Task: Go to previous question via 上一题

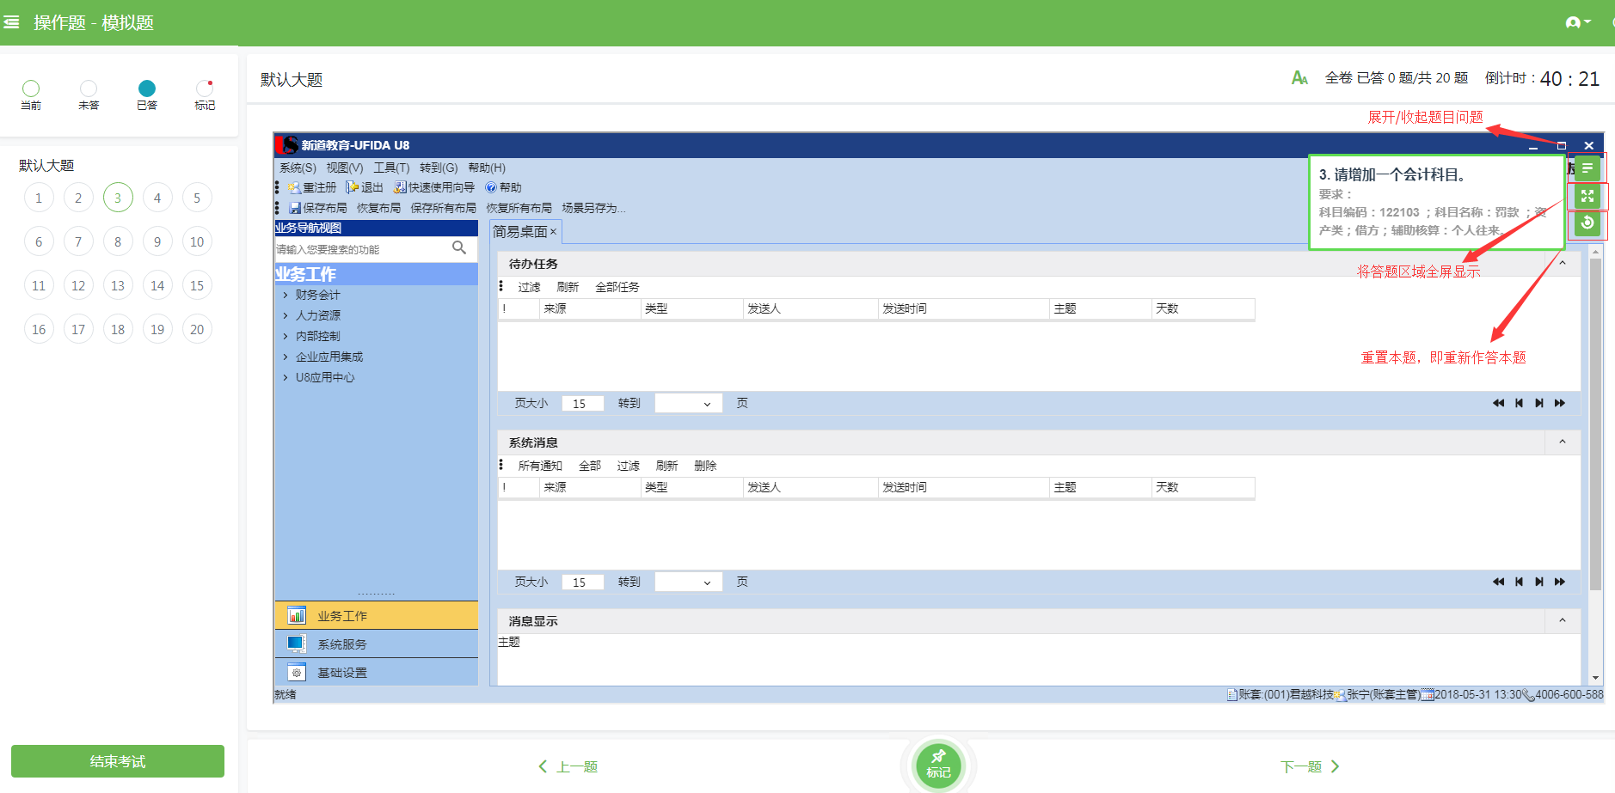Action: click(x=568, y=766)
